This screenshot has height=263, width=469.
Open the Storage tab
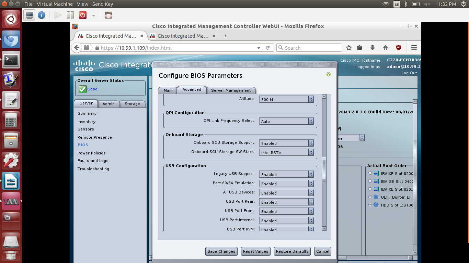pos(132,104)
